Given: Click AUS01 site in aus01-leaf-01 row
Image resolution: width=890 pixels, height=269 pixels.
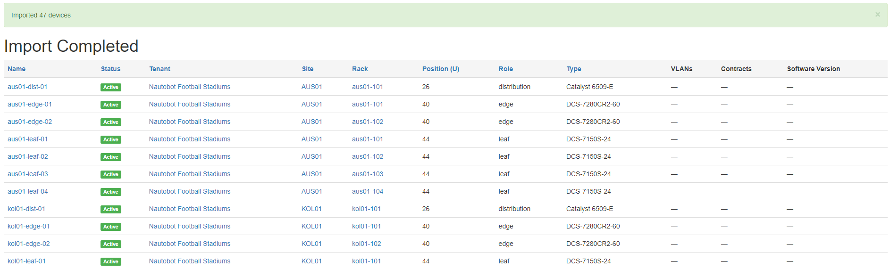Looking at the screenshot, I should tap(311, 139).
